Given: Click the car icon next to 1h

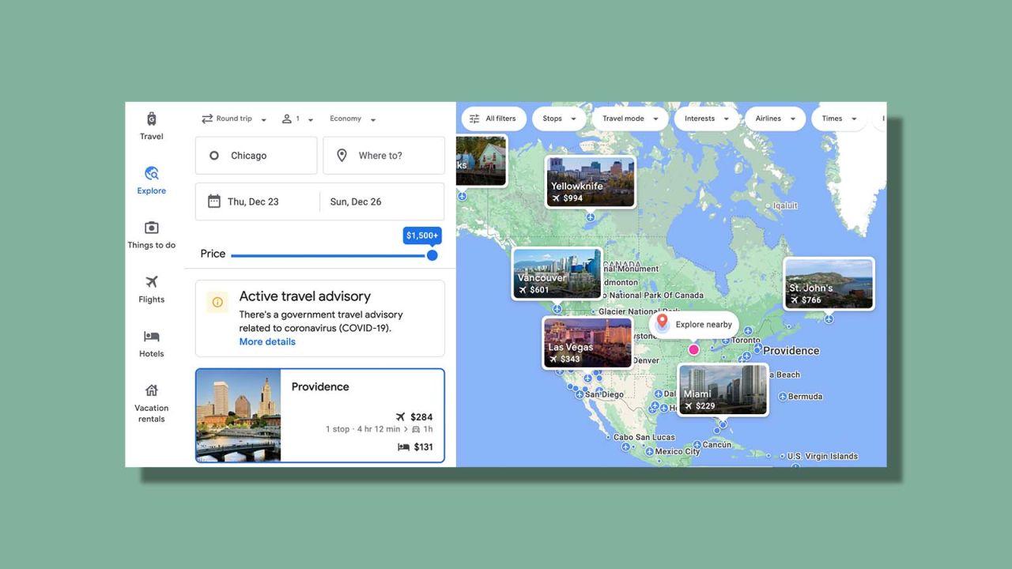Looking at the screenshot, I should tap(416, 429).
